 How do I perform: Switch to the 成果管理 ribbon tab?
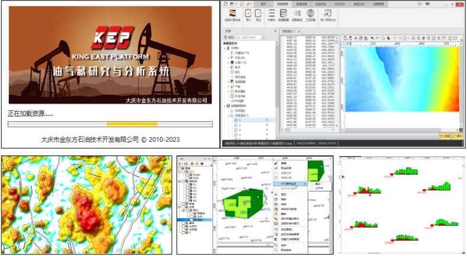[x=378, y=4]
